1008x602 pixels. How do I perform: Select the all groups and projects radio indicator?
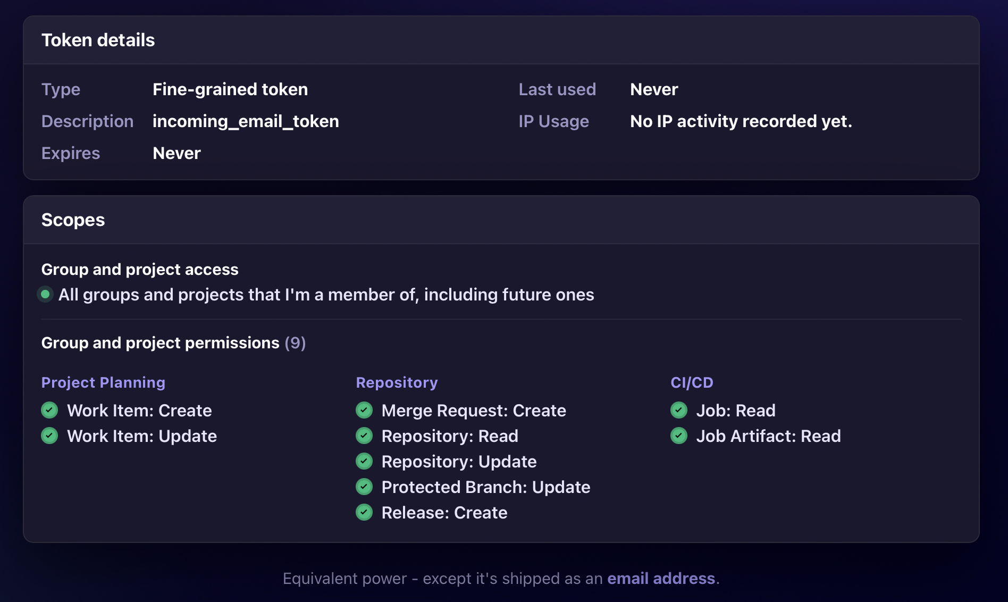click(45, 294)
